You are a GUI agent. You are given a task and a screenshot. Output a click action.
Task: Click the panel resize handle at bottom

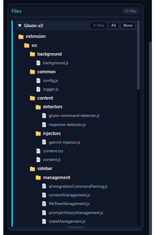76,227
